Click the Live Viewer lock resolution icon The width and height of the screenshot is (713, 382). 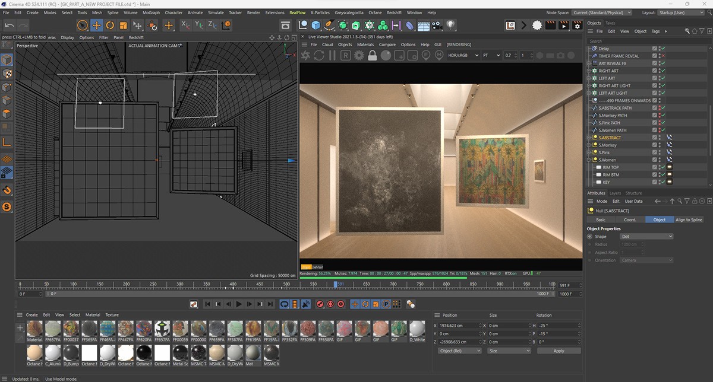pyautogui.click(x=373, y=55)
